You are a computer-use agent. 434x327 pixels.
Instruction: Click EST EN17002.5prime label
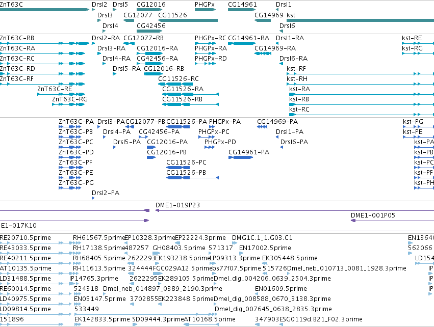(265, 248)
